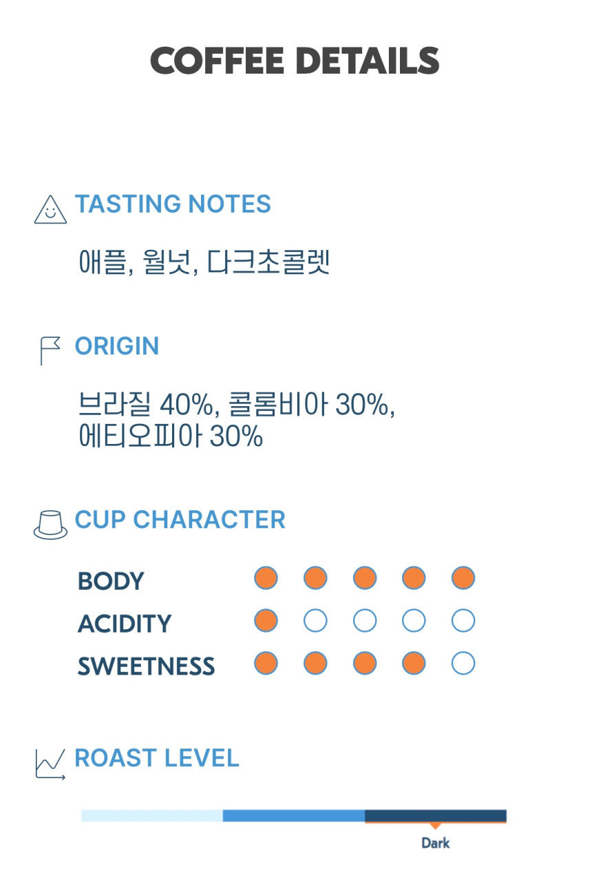This screenshot has width=592, height=888.
Task: Click the smiley triangle Tasting Notes icon
Action: [50, 211]
